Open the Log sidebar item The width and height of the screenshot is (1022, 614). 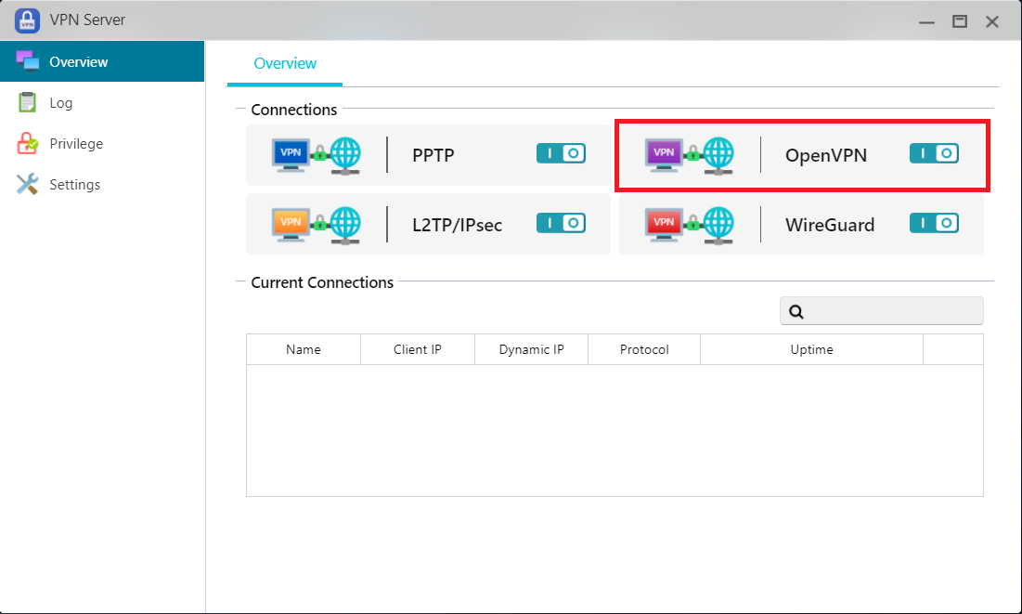tap(102, 102)
